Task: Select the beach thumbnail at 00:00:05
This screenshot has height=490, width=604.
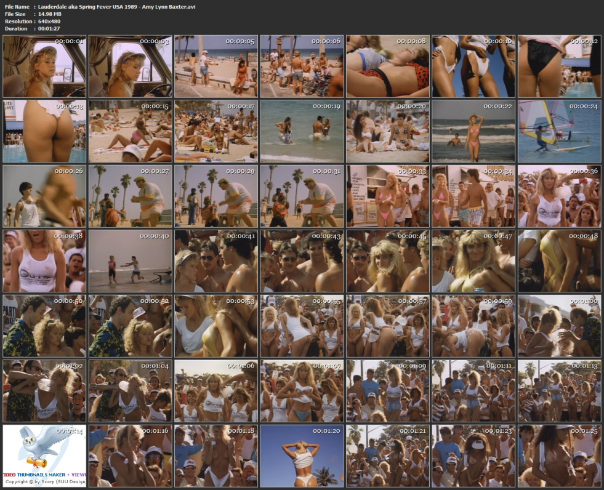Action: [x=215, y=66]
